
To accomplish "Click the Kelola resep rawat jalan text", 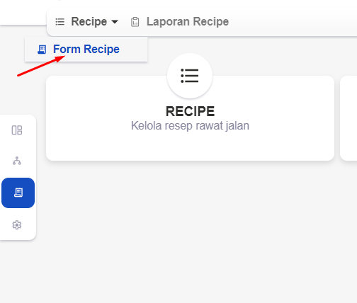I will pyautogui.click(x=190, y=125).
